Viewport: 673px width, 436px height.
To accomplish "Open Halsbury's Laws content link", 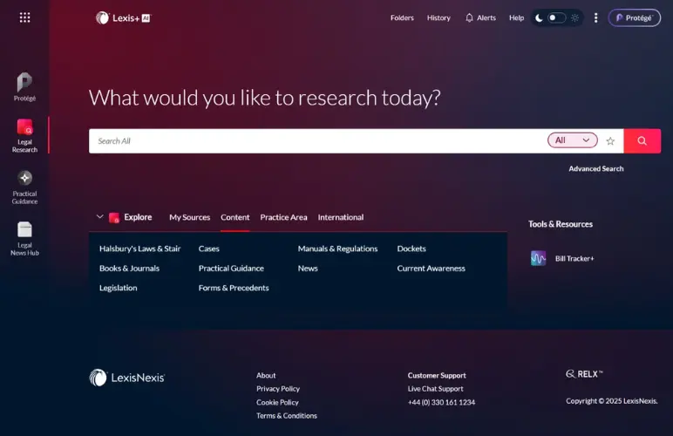I will tap(139, 249).
